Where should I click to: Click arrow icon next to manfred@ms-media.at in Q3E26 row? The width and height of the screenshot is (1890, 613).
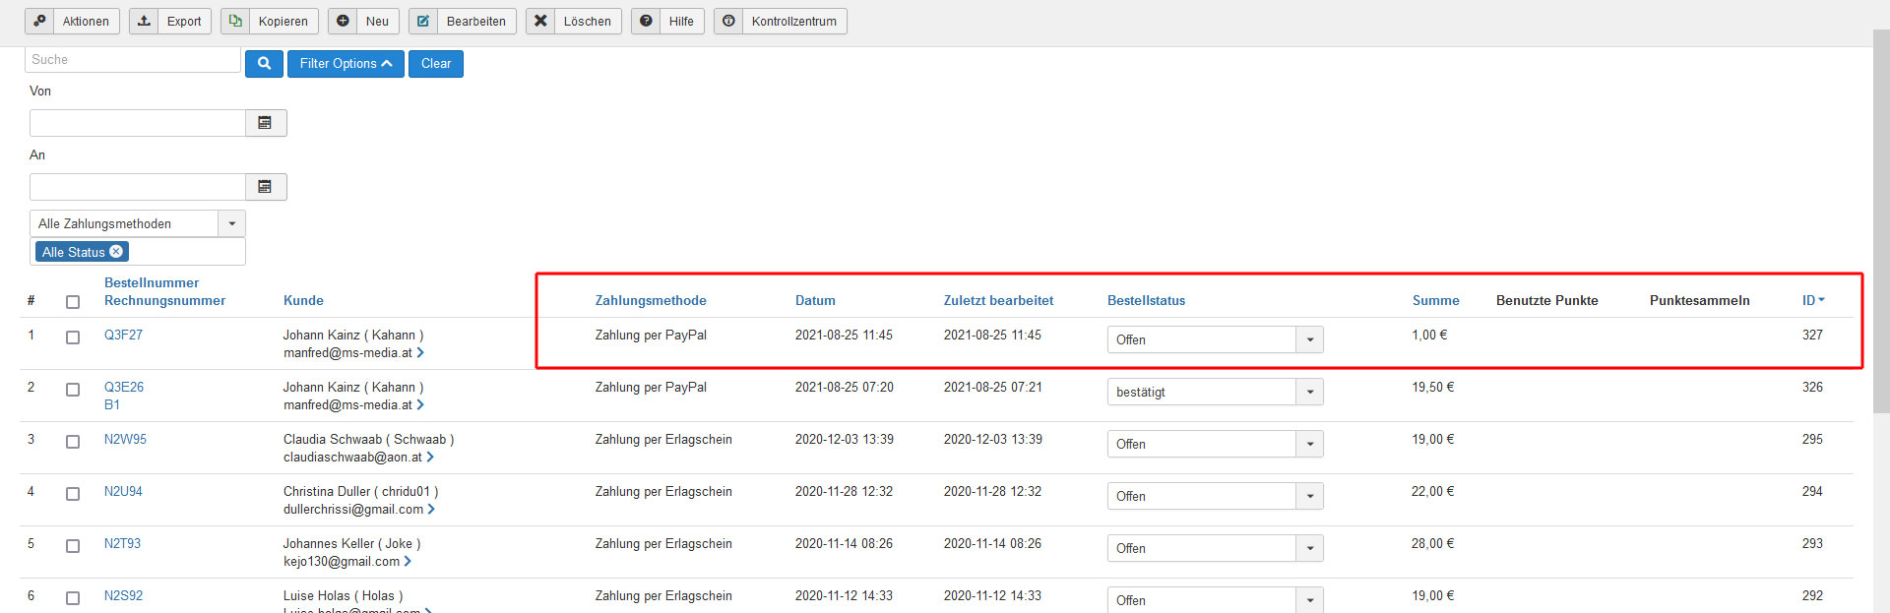point(420,404)
